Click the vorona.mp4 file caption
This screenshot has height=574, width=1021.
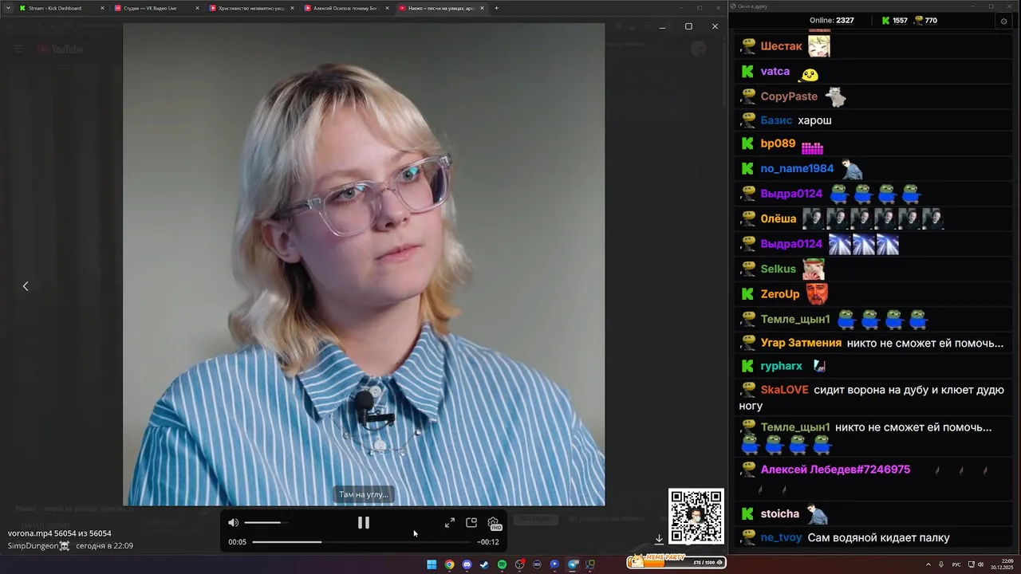(x=60, y=533)
